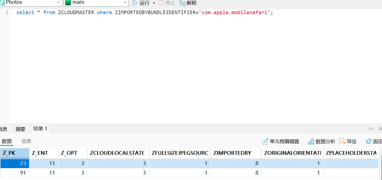Open the Photos connection dropdown
Image resolution: width=382 pixels, height=180 pixels.
59,2
